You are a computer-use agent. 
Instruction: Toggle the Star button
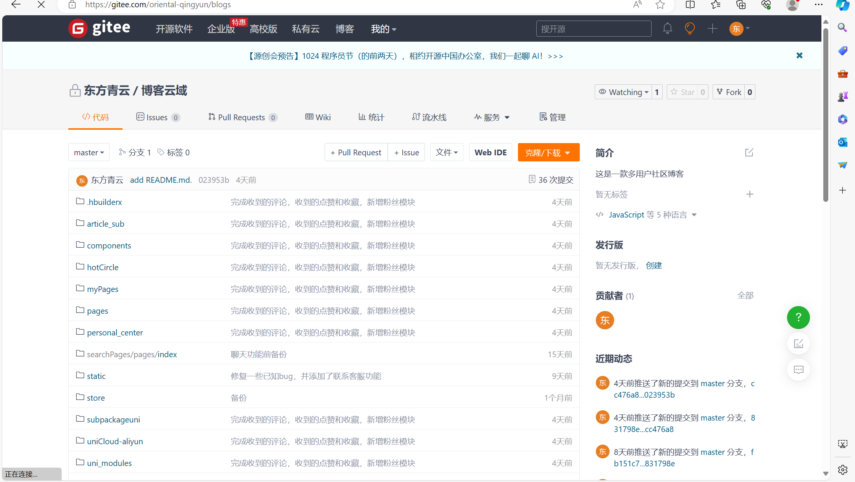point(682,92)
